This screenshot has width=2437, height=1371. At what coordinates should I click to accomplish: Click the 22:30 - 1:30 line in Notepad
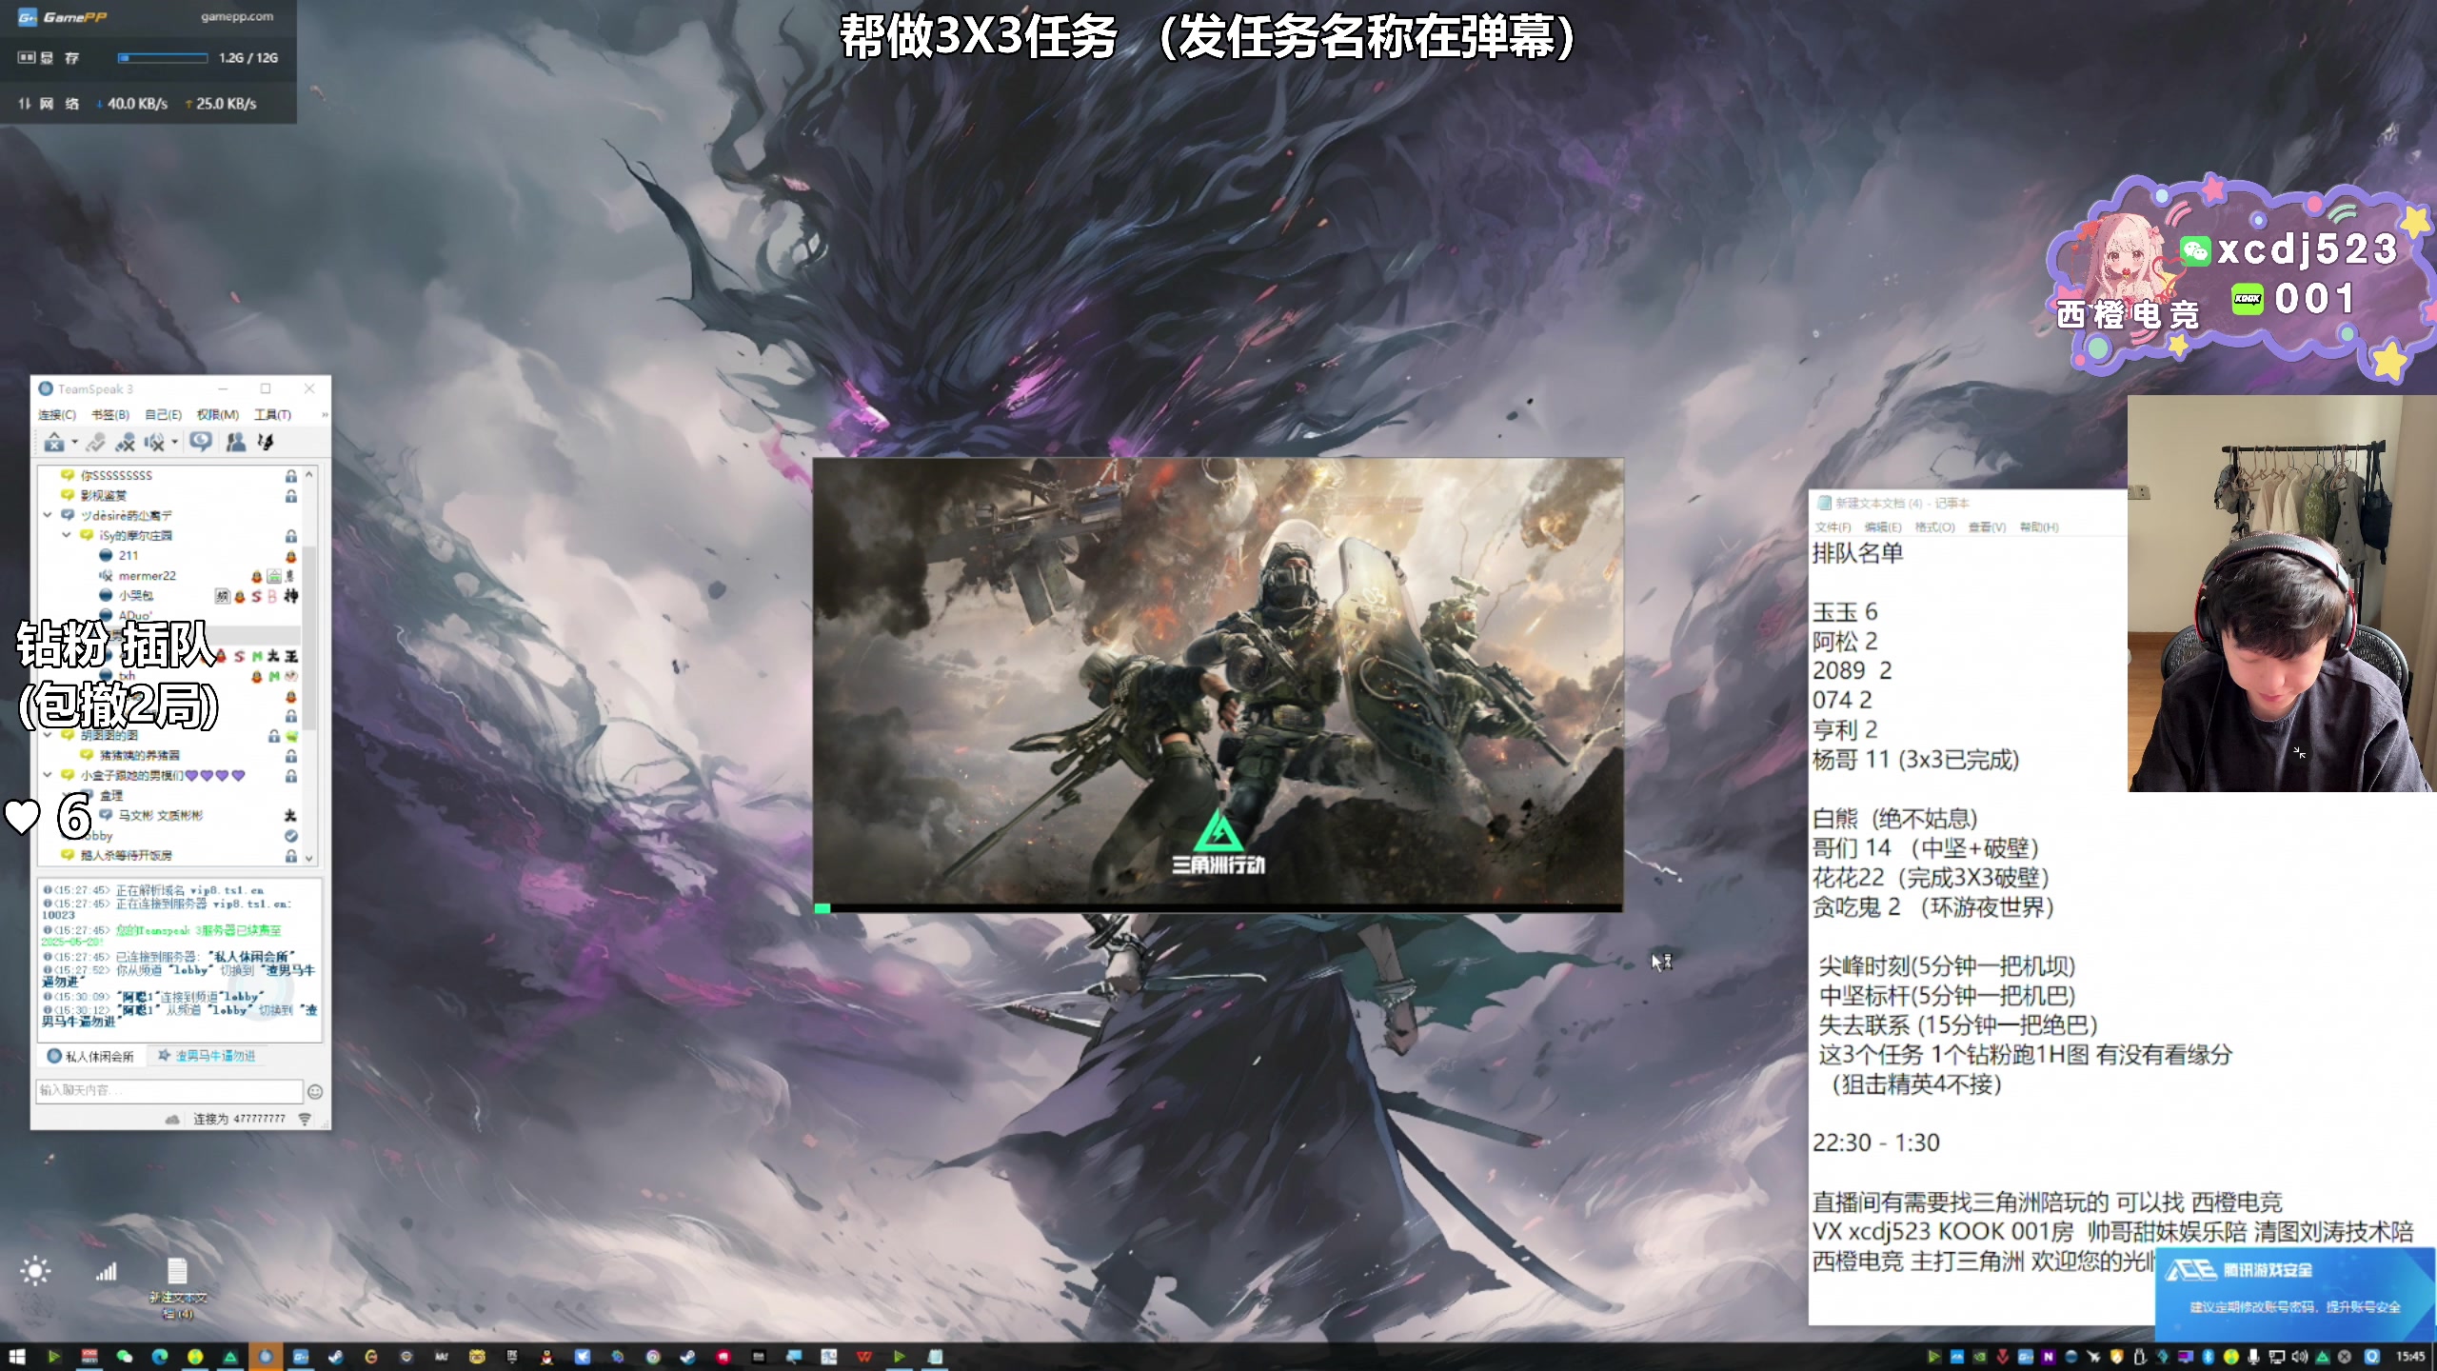tap(1875, 1142)
